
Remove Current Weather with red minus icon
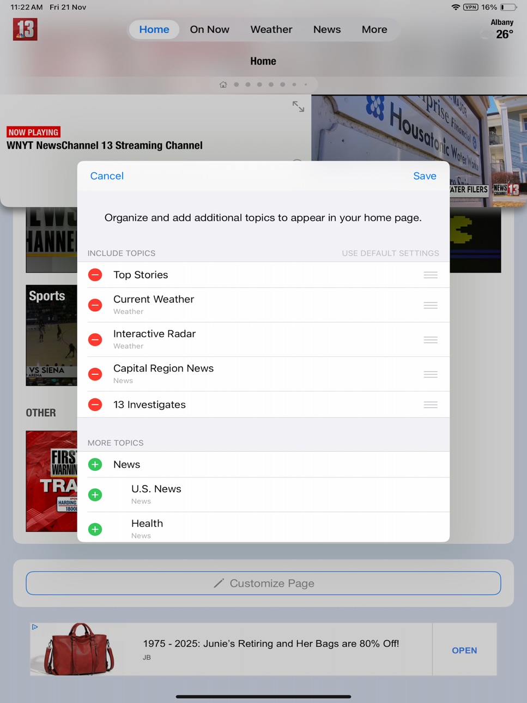click(x=95, y=305)
